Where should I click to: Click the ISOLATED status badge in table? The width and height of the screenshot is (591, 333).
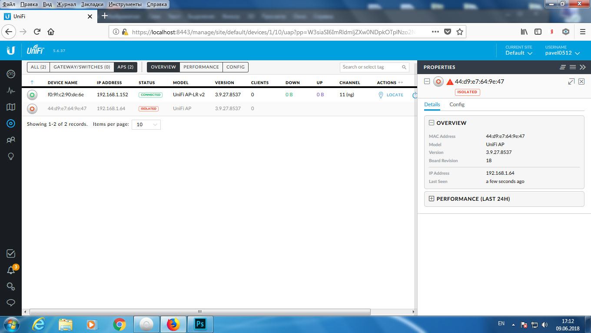(149, 108)
